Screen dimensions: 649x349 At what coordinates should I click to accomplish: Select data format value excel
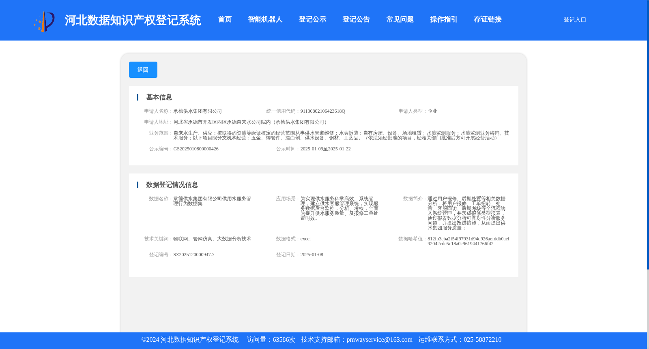coord(305,239)
